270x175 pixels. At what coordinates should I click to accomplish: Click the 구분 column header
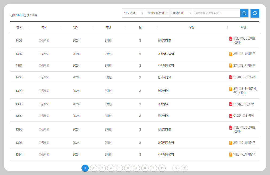(192, 27)
